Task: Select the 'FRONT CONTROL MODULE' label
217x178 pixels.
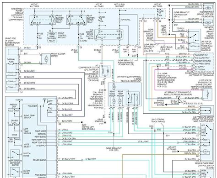Action: tap(62, 35)
